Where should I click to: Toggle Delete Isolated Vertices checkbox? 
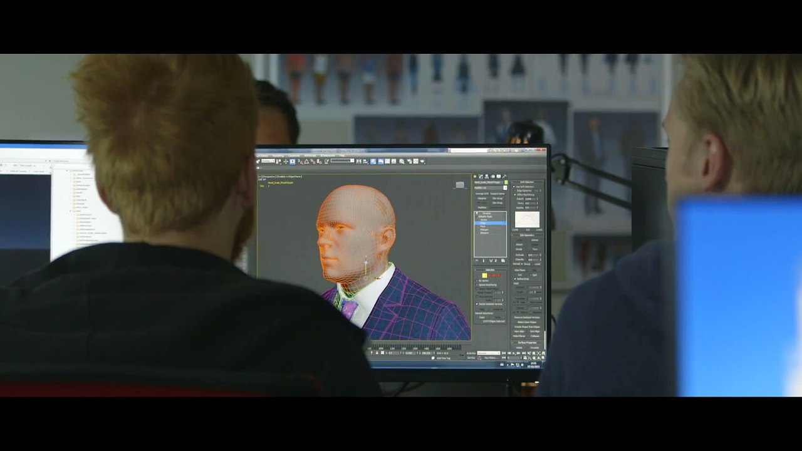tap(477, 304)
